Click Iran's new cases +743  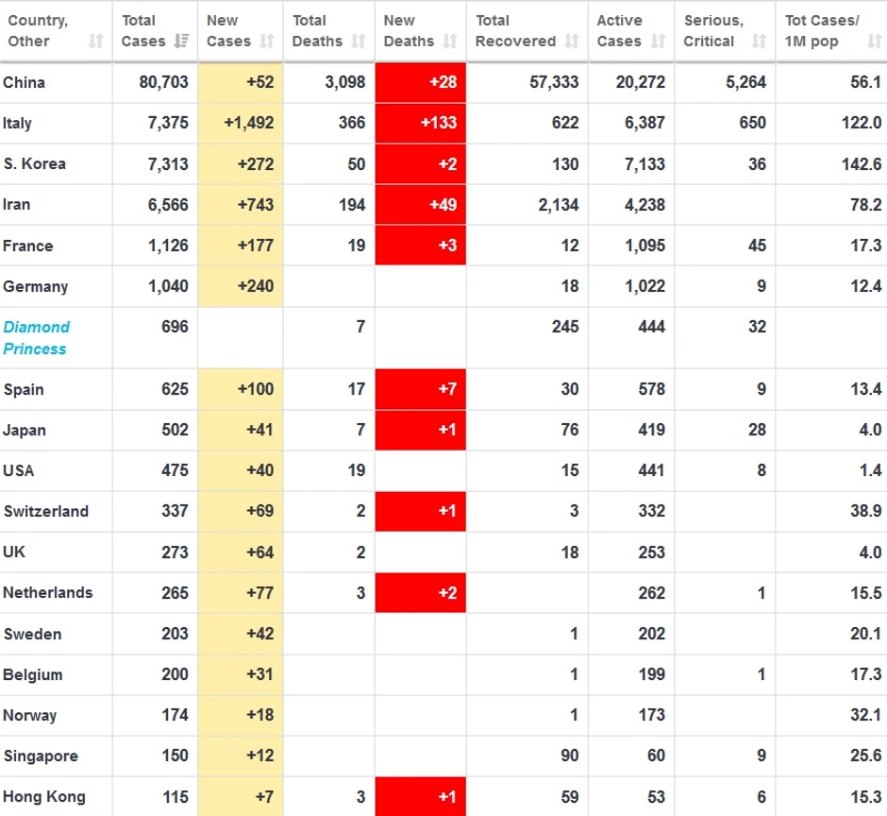tap(256, 204)
